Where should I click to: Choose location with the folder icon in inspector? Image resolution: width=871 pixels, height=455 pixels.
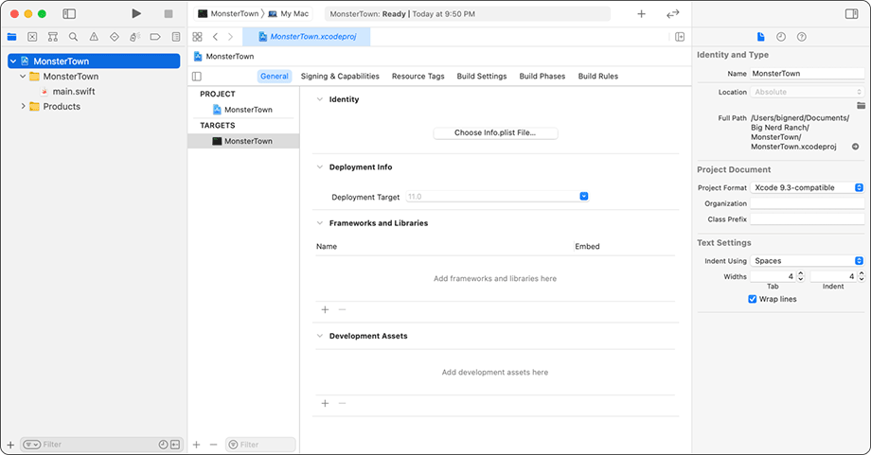(x=861, y=105)
